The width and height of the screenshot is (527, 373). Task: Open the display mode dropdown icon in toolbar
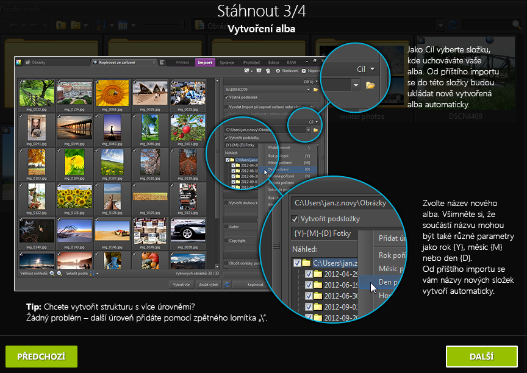249,71
